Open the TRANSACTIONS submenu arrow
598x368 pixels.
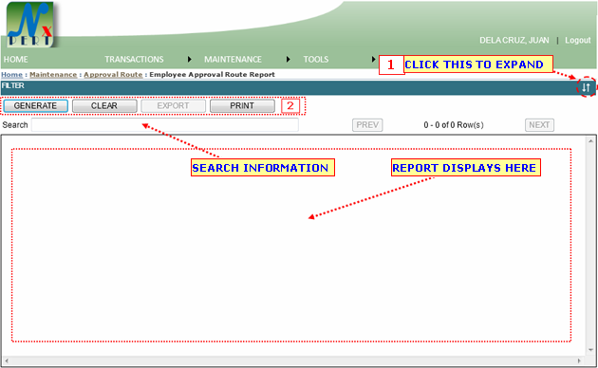(x=190, y=60)
